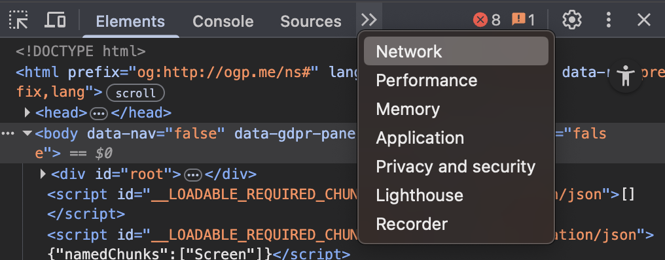Expand the div id root node
The width and height of the screenshot is (665, 260).
tap(43, 174)
